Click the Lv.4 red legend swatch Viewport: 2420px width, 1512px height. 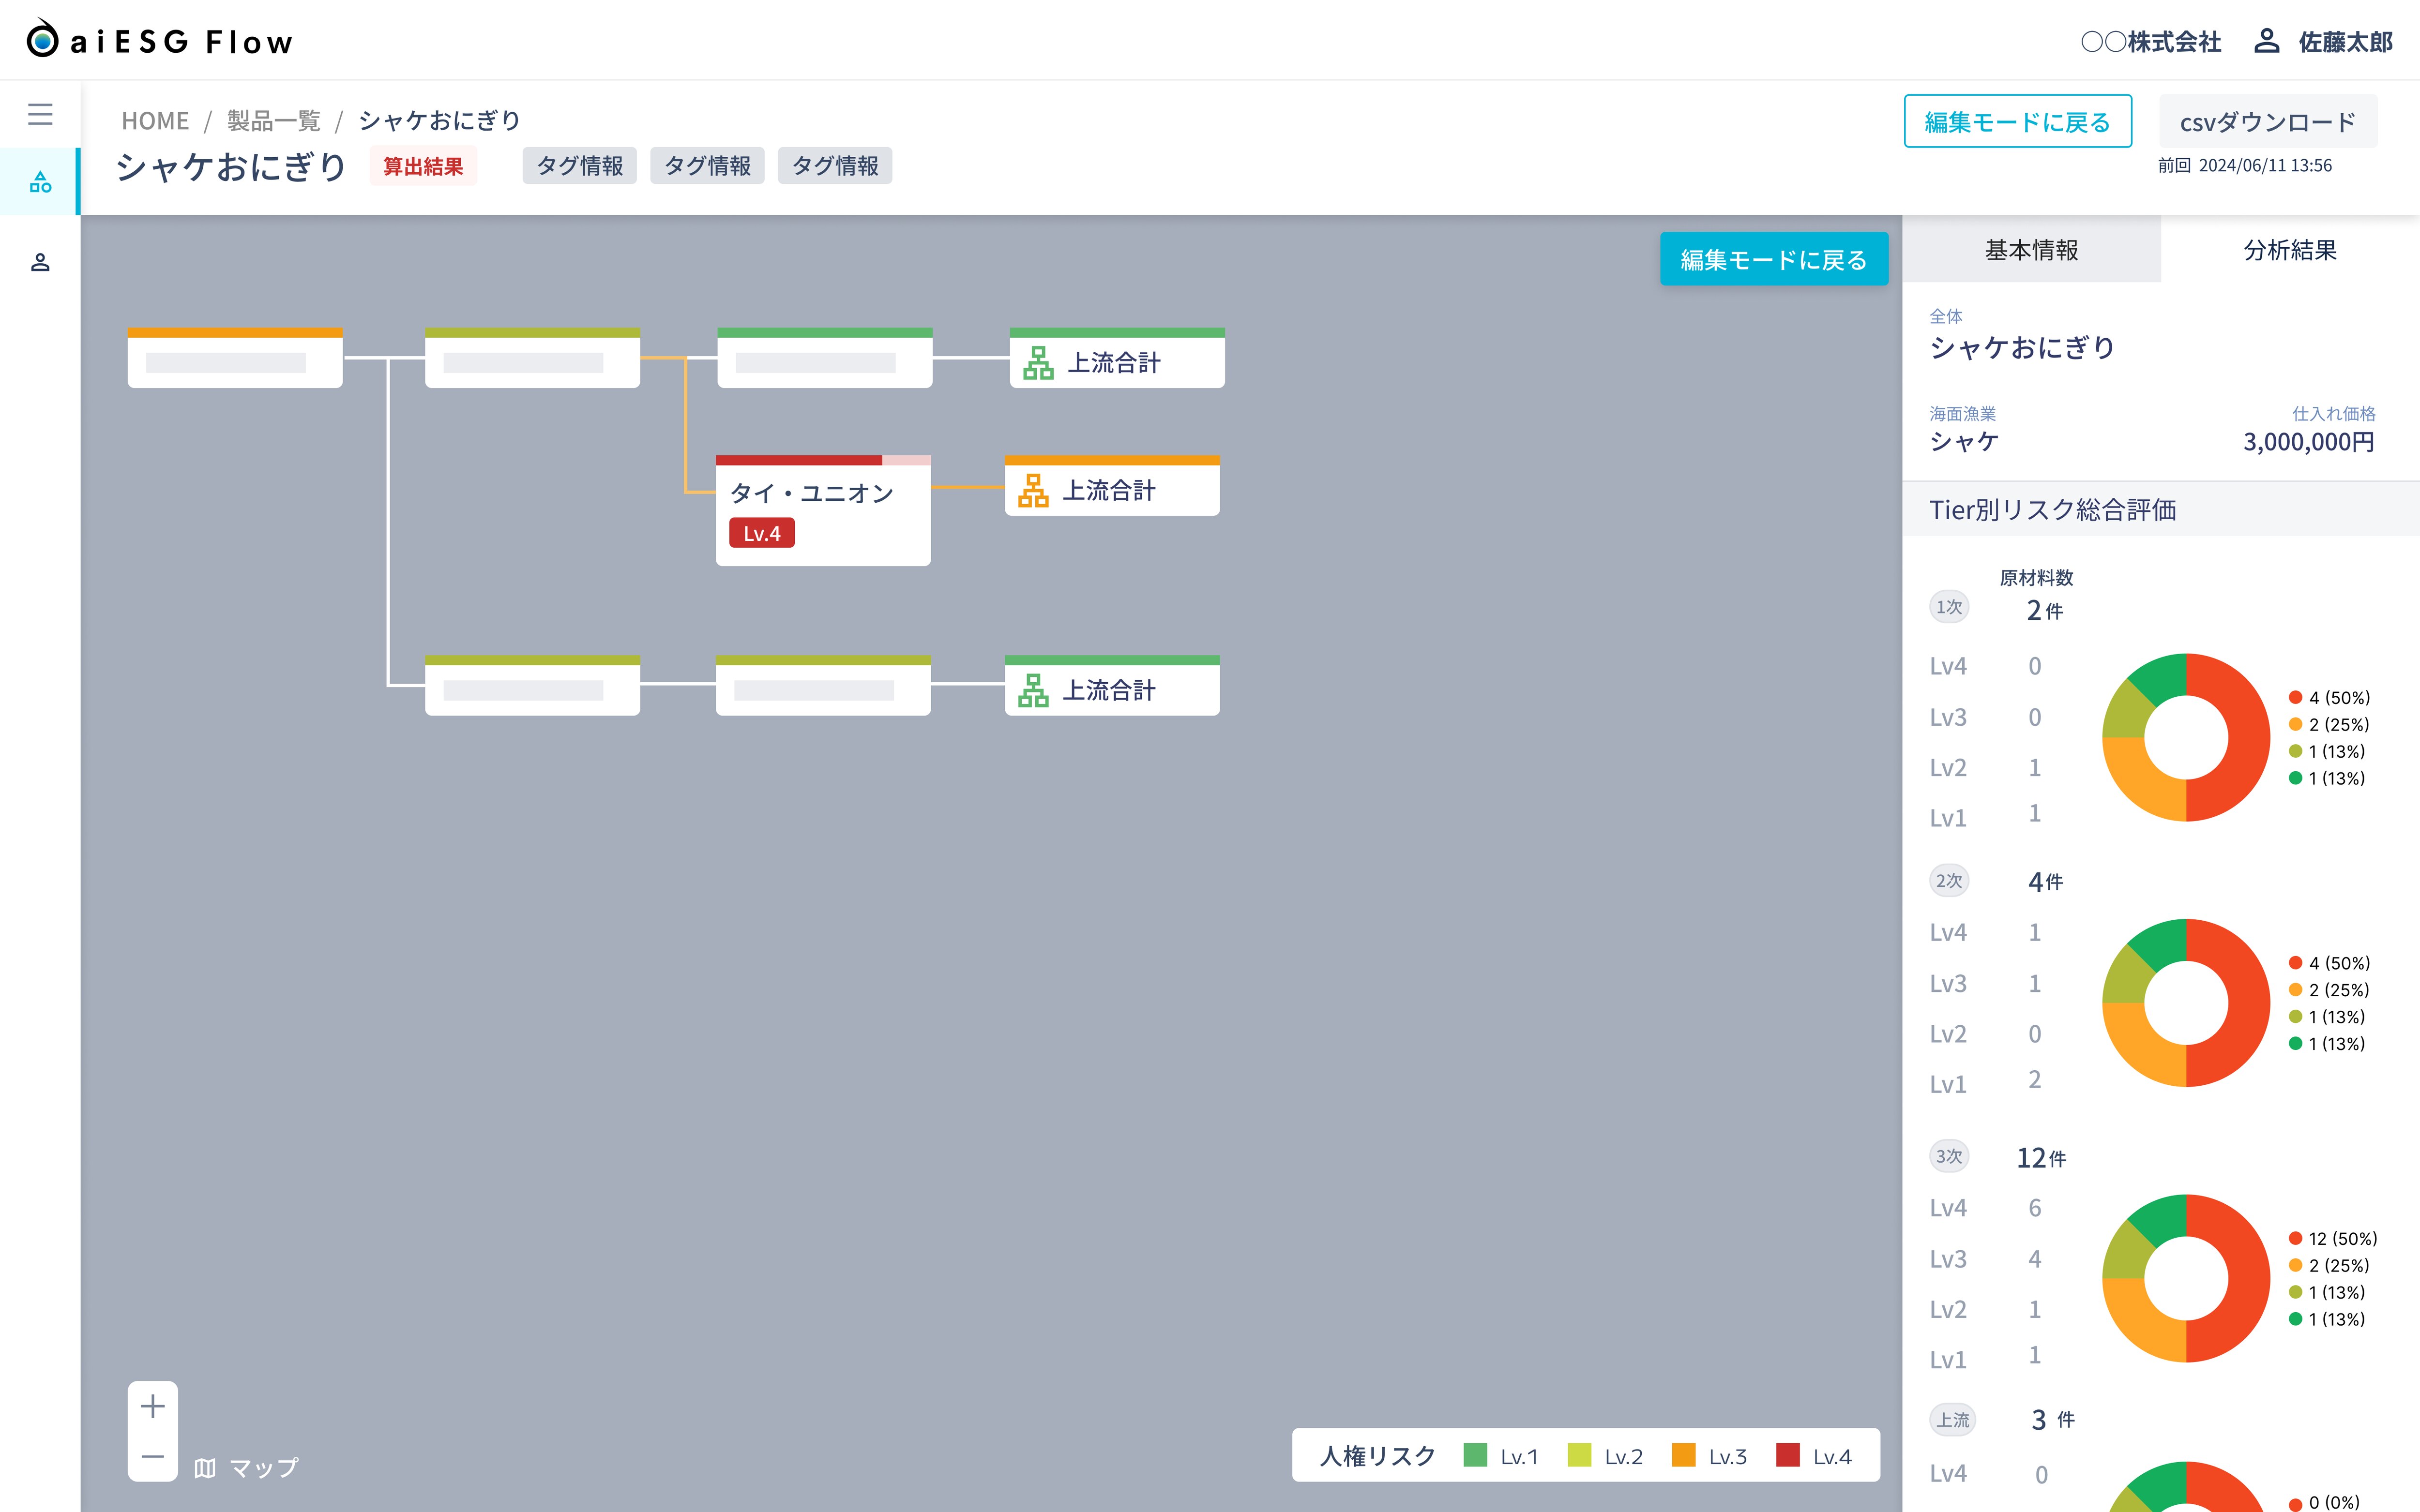coord(1788,1455)
